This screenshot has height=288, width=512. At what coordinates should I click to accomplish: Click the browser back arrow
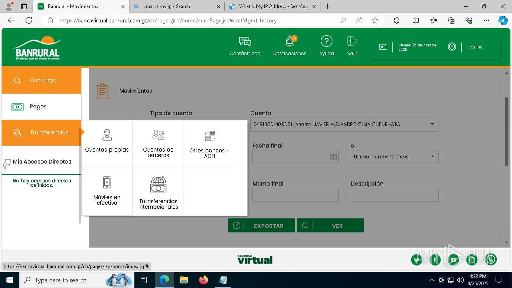pos(11,20)
